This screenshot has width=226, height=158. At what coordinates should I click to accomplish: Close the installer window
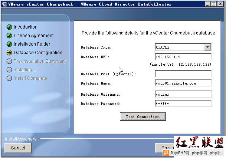[x=220, y=4]
